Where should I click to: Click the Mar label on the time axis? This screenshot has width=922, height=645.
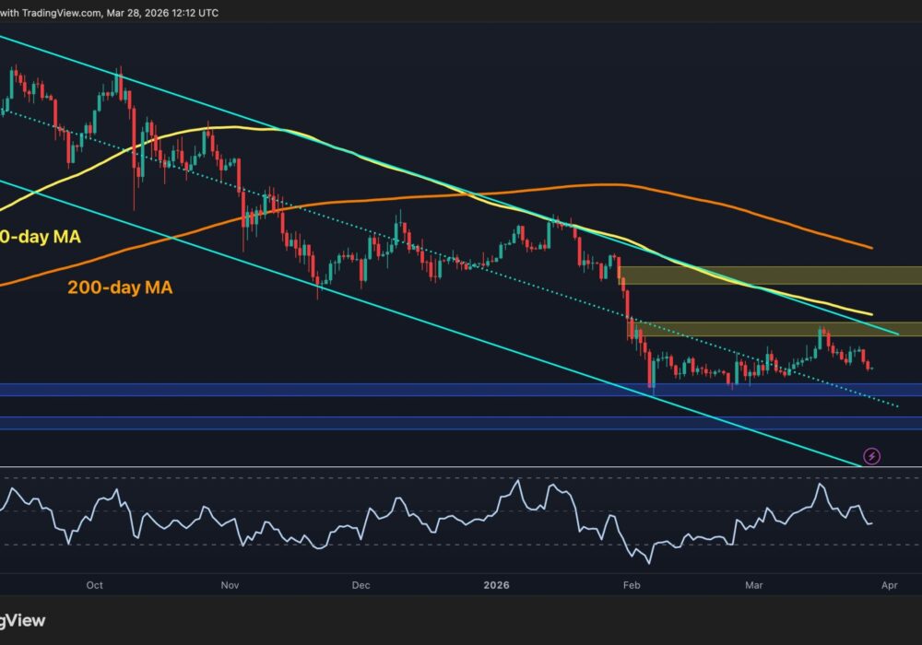755,585
